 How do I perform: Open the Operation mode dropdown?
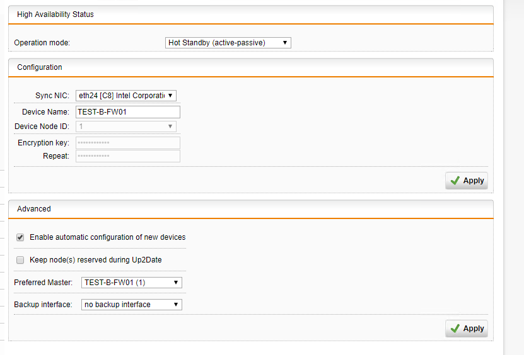pyautogui.click(x=228, y=43)
